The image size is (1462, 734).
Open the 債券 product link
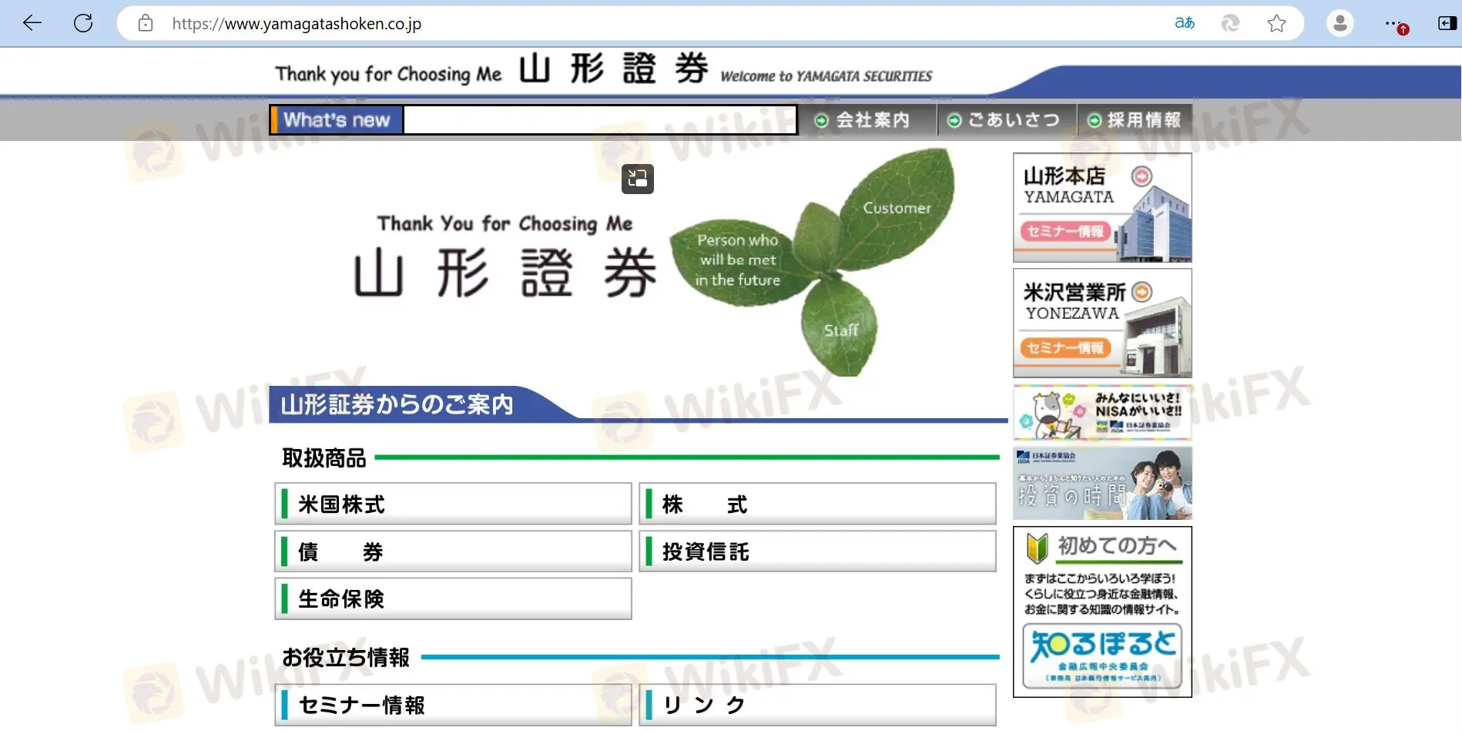pyautogui.click(x=453, y=551)
